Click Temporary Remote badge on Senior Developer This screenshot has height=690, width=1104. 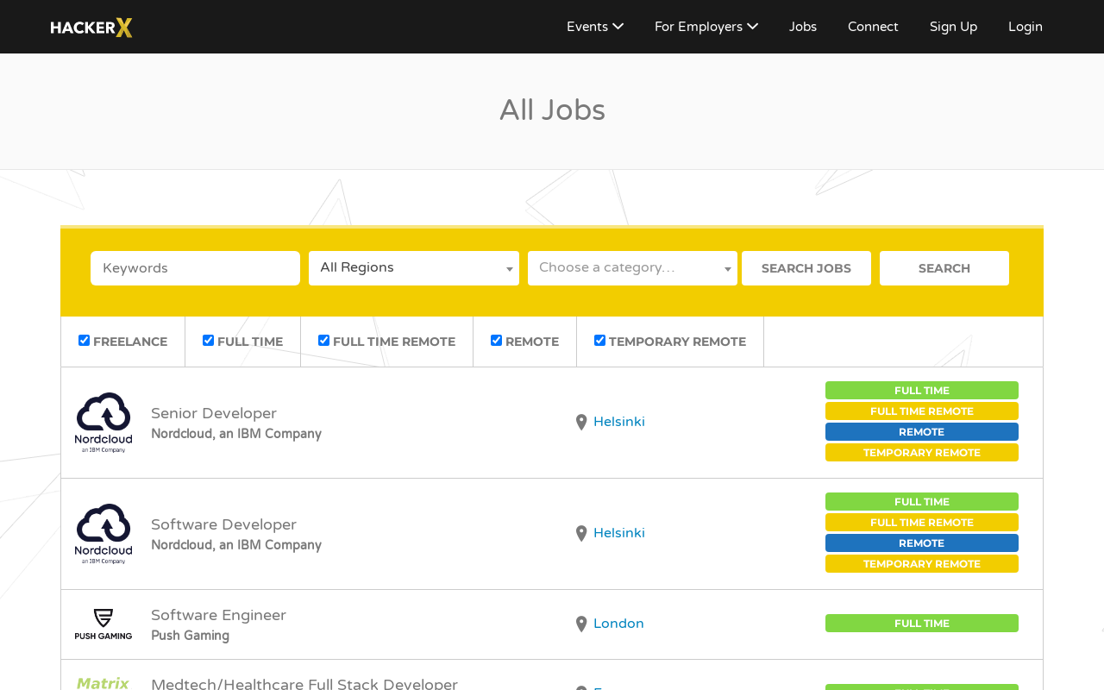(922, 453)
